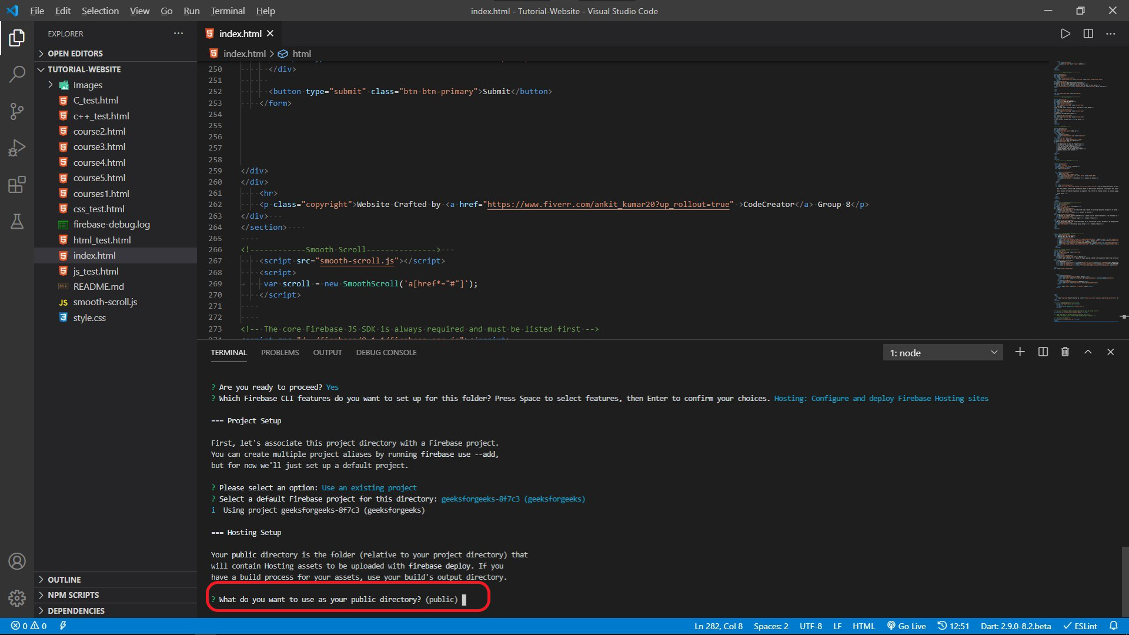Click the HTML language mode button
The image size is (1129, 635).
click(863, 626)
